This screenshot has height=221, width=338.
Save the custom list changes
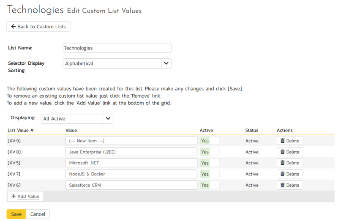(16, 214)
